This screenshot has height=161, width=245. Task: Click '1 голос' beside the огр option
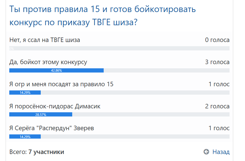pyautogui.click(x=219, y=84)
